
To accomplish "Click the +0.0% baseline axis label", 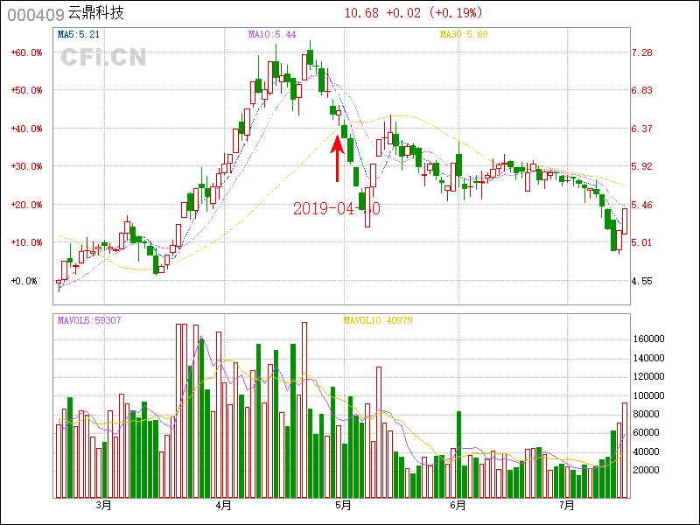I will 24,281.
